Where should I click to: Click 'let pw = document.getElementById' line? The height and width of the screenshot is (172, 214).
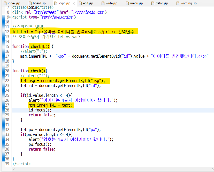(x=61, y=130)
